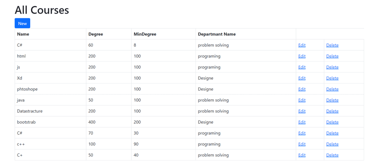Viewport: 377px width, 166px height.
Task: Edit the Xd course
Action: coord(302,78)
